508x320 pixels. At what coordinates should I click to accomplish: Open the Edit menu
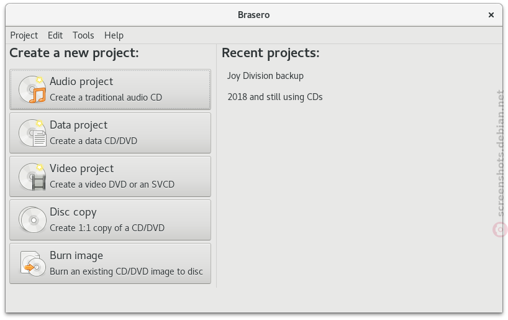tap(55, 35)
